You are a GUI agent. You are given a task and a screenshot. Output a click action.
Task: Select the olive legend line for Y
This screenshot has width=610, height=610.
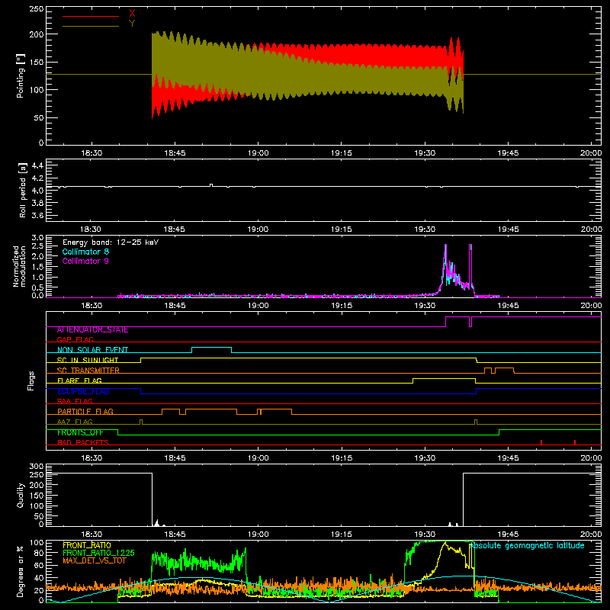pyautogui.click(x=91, y=26)
